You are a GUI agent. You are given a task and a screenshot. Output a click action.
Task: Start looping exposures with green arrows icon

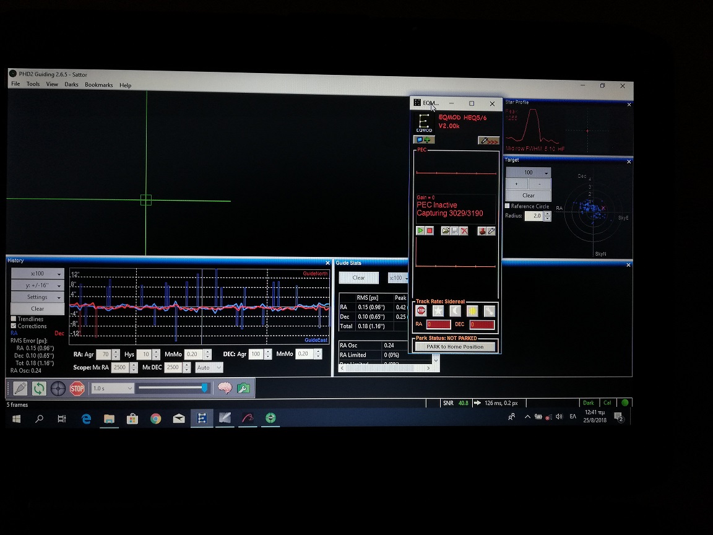39,388
